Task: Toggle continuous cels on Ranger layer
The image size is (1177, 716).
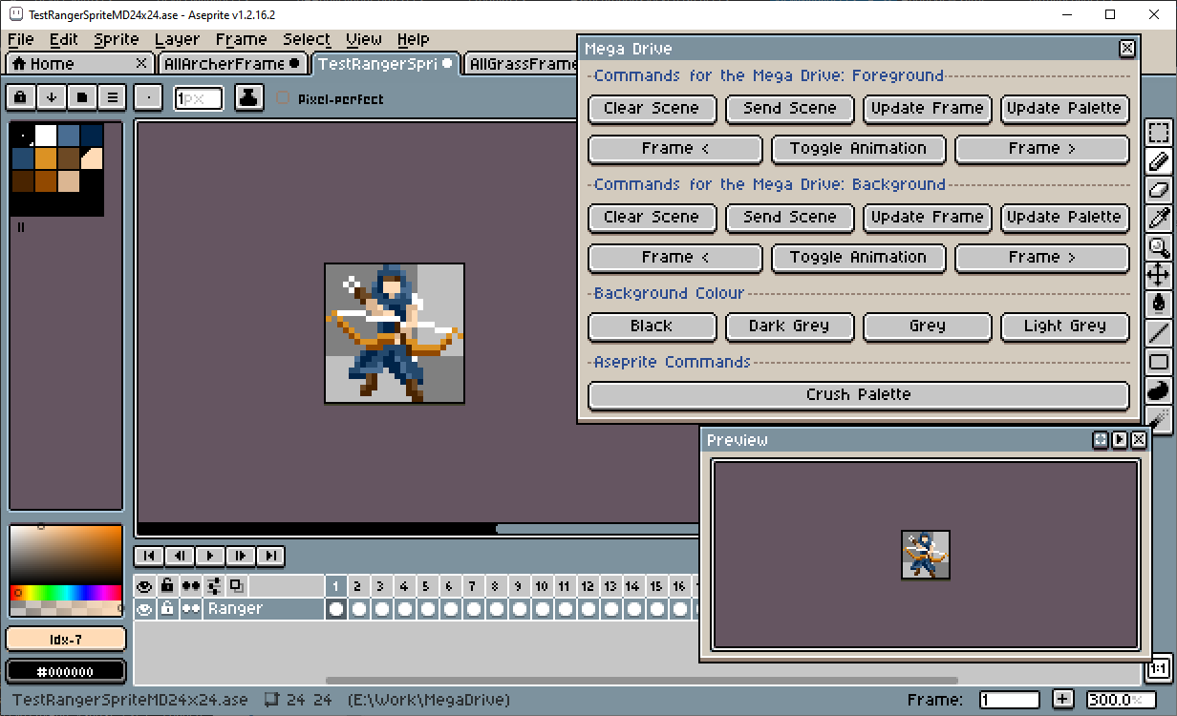Action: click(x=191, y=608)
